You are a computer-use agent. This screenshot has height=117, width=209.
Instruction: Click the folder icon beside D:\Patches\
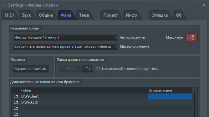16,96
